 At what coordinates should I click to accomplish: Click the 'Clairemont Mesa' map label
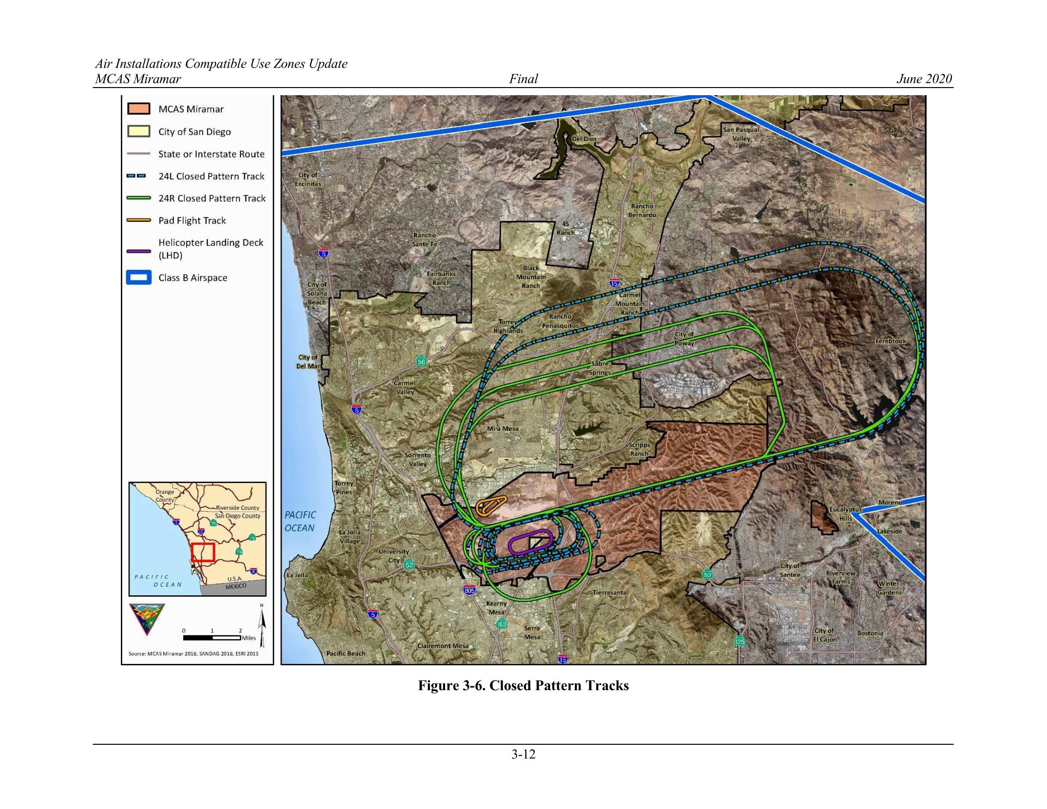[443, 646]
